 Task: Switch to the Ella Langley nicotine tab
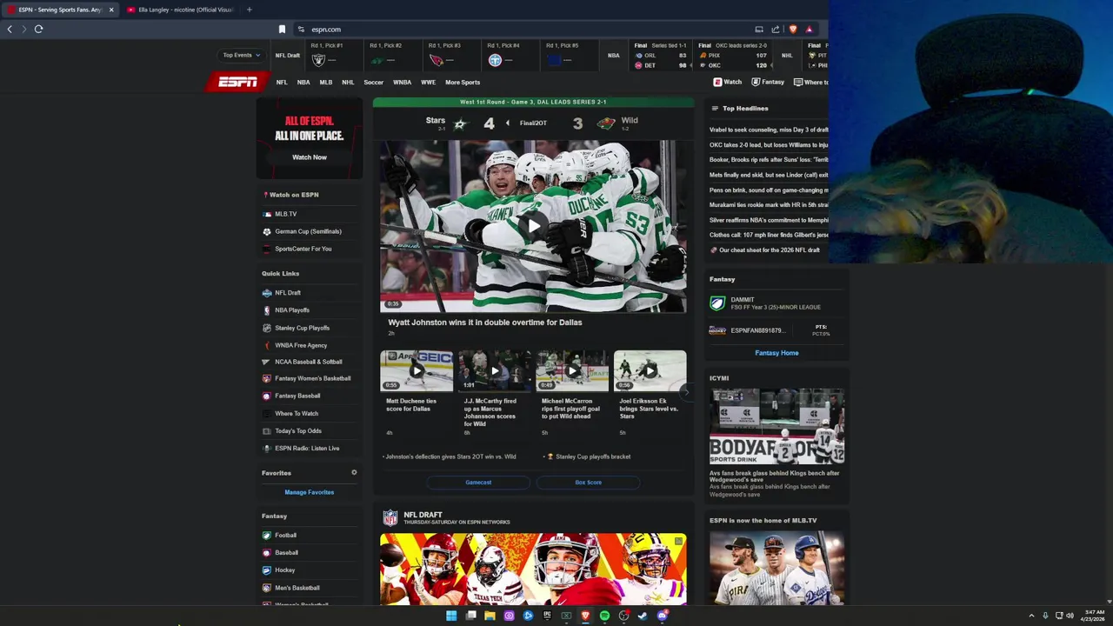[178, 10]
